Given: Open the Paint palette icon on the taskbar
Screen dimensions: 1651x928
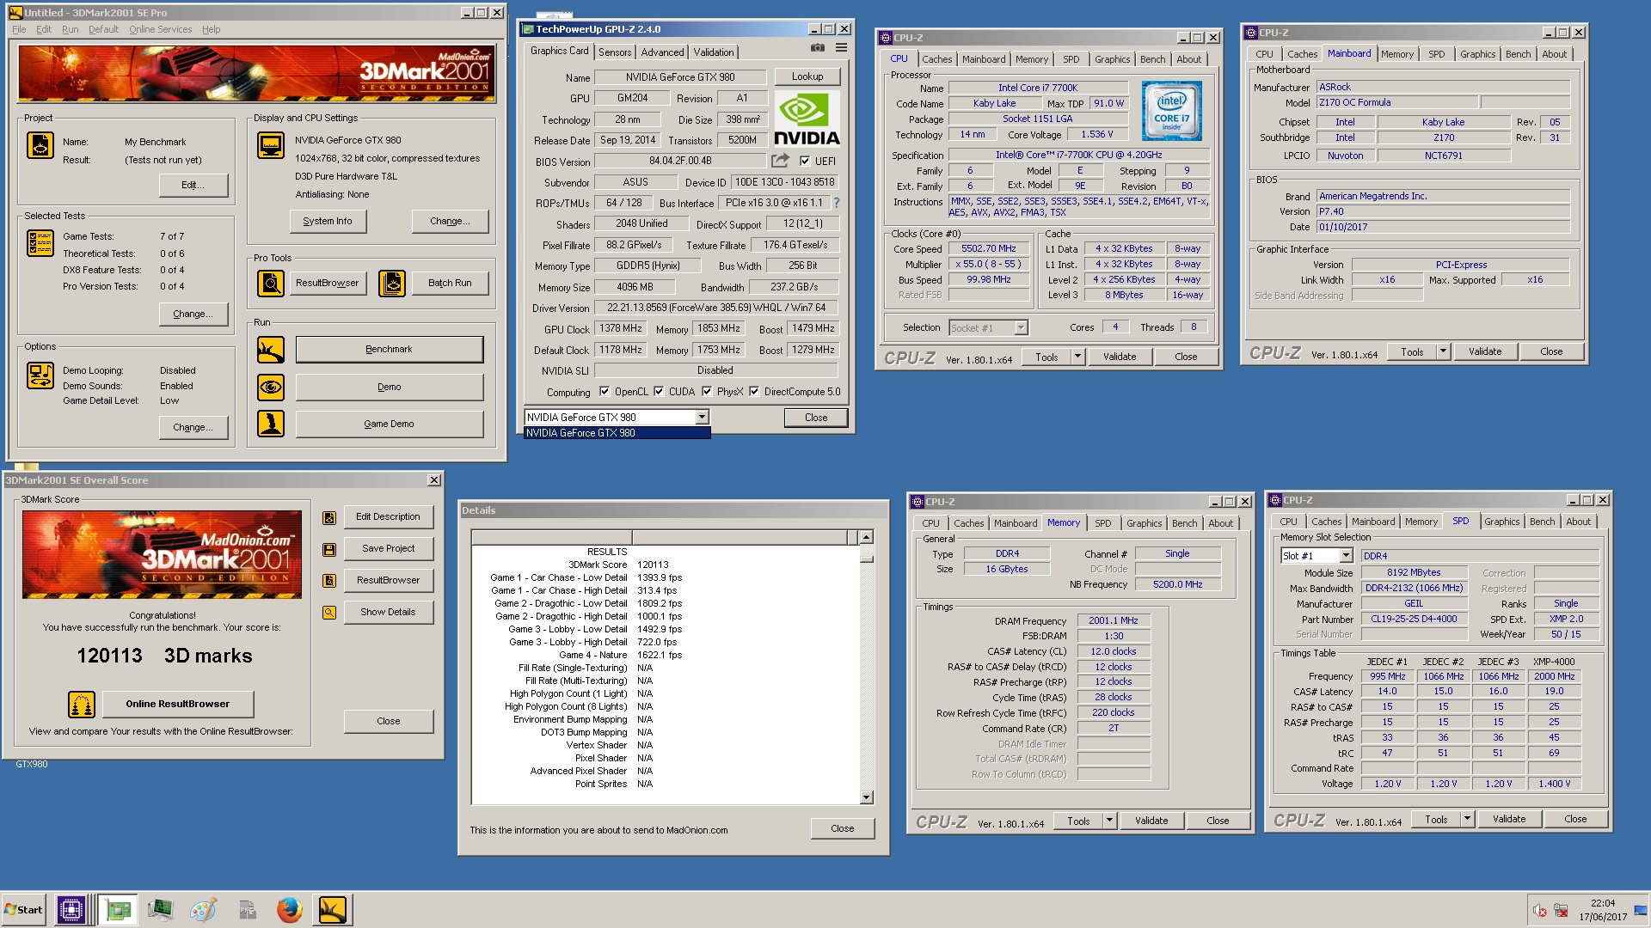Looking at the screenshot, I should click(x=203, y=909).
